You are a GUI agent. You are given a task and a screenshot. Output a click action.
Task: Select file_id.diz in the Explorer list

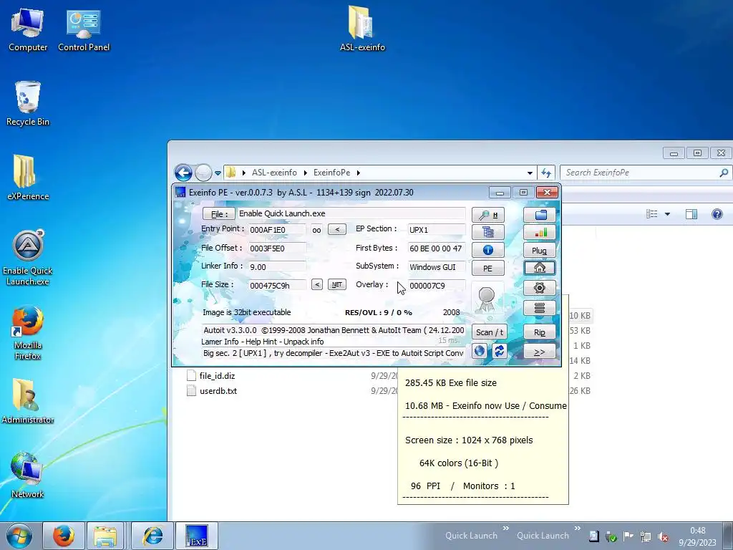[x=217, y=375]
